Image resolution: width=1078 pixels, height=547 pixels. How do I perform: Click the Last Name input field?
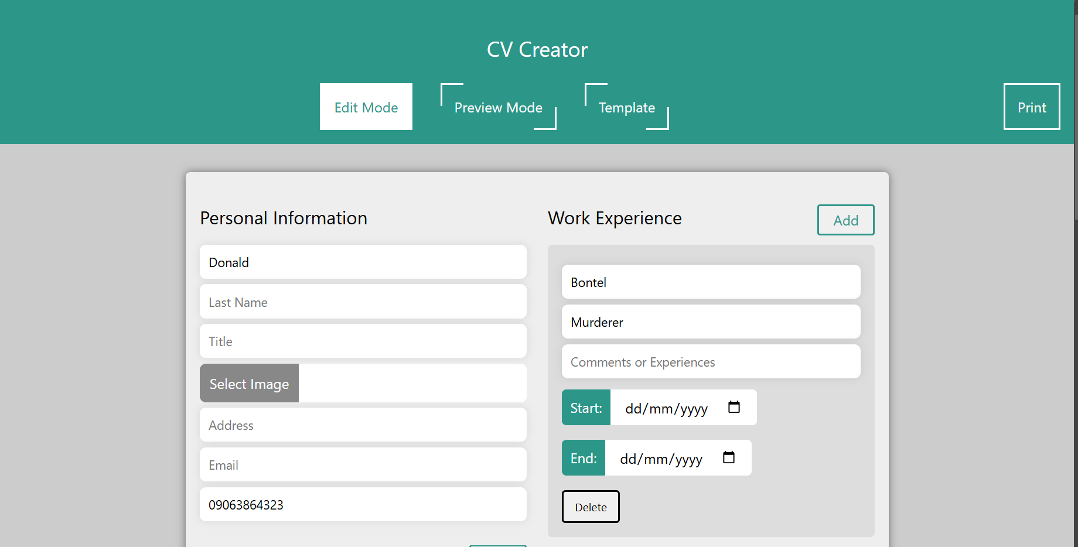tap(363, 302)
